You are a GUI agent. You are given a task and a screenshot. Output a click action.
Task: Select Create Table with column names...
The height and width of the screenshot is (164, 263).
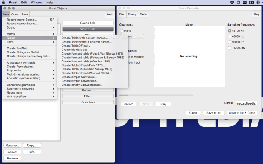click(x=93, y=38)
